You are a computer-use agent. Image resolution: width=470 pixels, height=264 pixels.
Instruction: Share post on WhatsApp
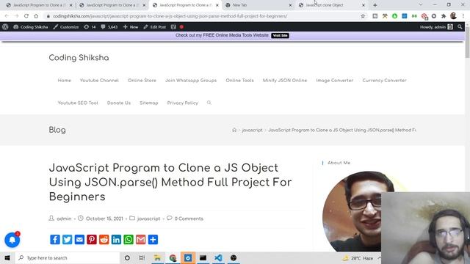coord(129,240)
